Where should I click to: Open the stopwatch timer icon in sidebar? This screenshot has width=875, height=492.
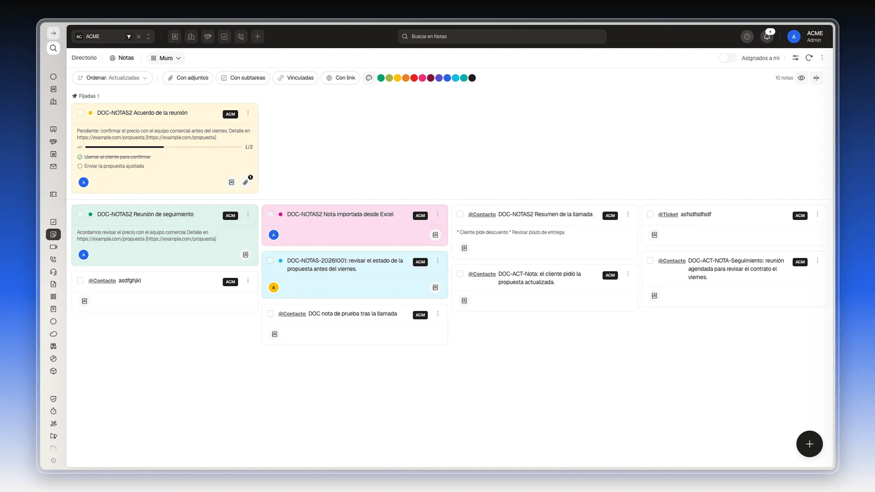click(x=53, y=411)
